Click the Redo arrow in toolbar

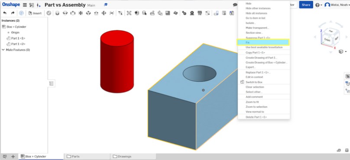coord(13,13)
